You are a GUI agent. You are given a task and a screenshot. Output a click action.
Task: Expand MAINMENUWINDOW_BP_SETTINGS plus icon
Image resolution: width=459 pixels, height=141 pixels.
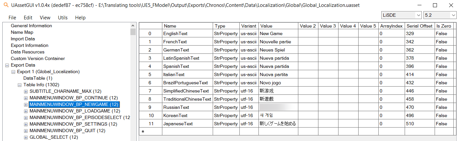(x=26, y=124)
